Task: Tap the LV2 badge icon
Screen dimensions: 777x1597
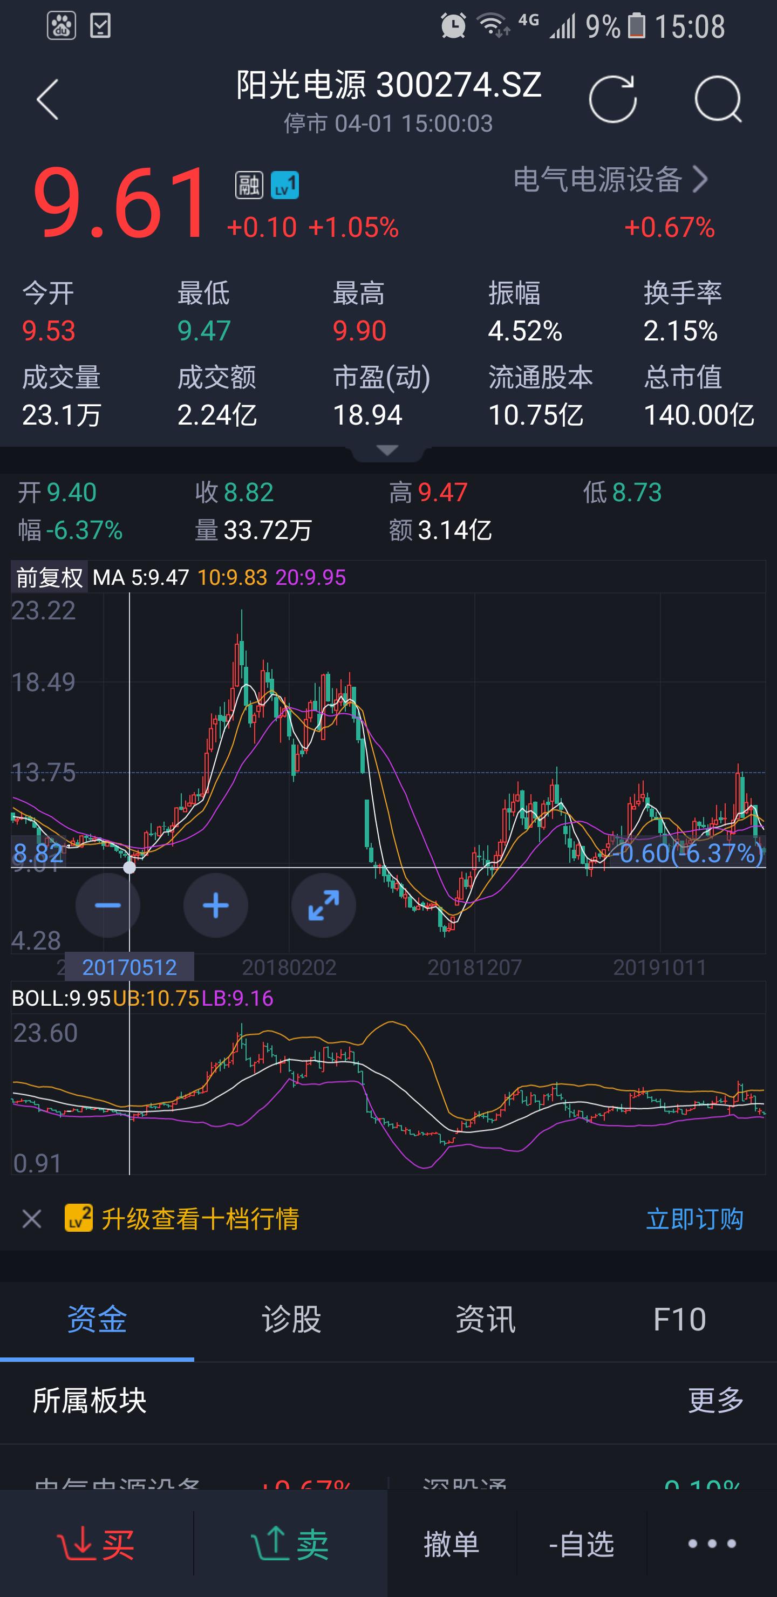Action: [x=79, y=1218]
